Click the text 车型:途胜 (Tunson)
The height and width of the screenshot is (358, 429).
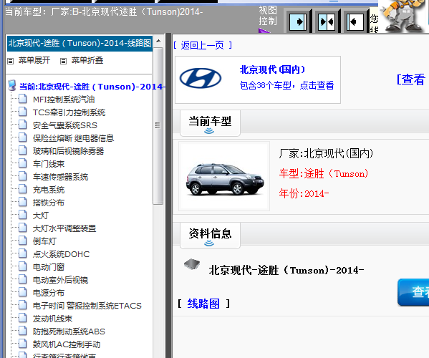click(x=324, y=173)
